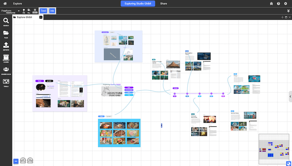Click the Castle in the Sky pyramid image
Viewport: 292px width, 166px height.
(x=173, y=64)
